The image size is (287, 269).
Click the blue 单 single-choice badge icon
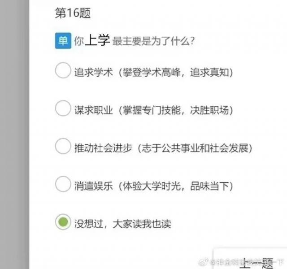point(63,41)
